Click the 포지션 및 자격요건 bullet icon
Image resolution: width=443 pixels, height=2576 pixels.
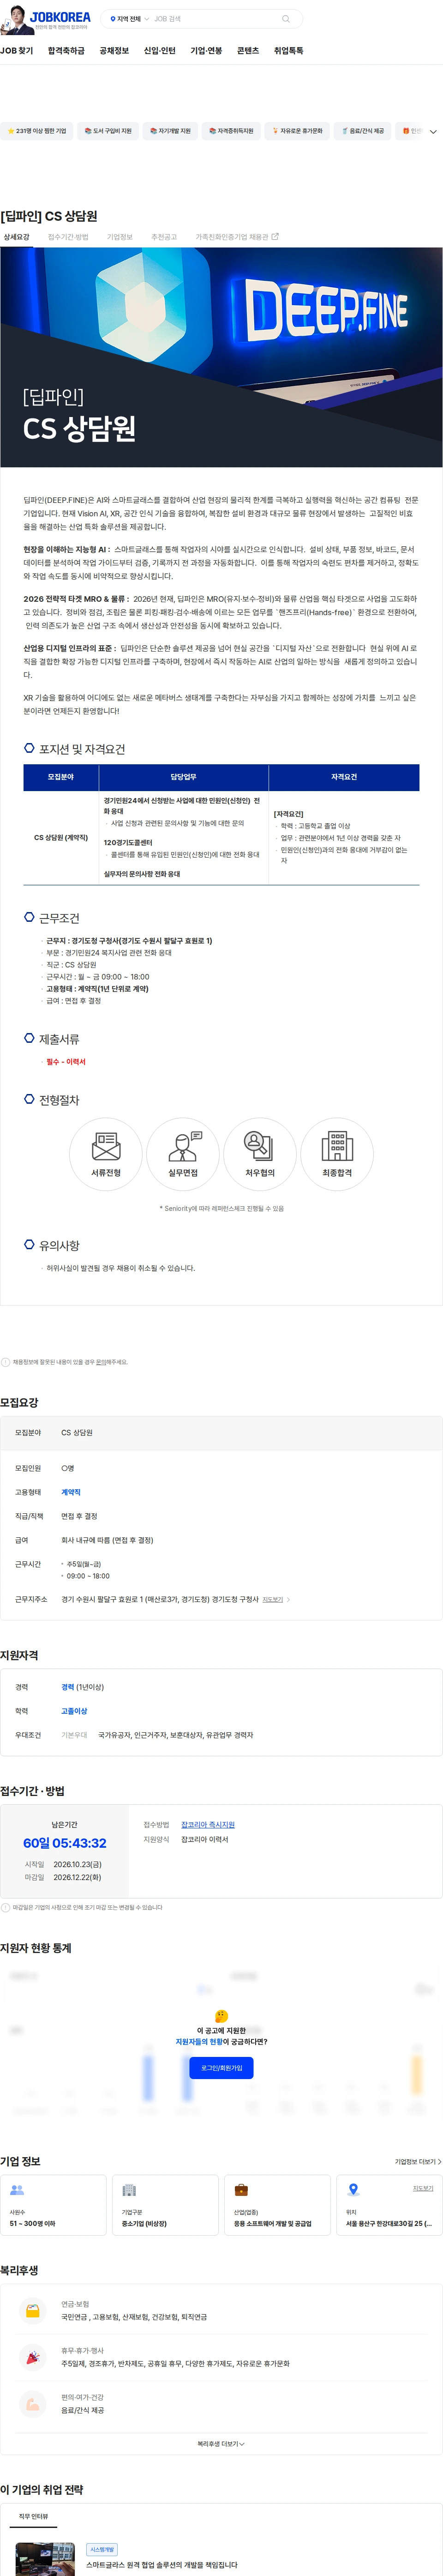(x=29, y=748)
